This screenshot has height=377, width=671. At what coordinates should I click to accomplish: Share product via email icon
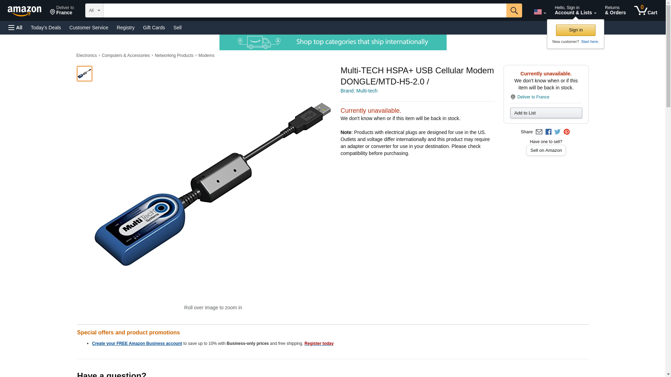click(539, 132)
